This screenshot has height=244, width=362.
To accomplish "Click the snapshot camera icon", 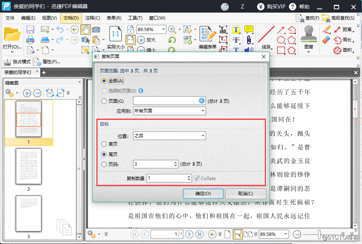I will point(96,30).
